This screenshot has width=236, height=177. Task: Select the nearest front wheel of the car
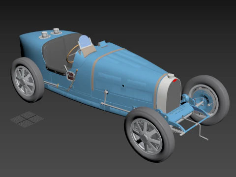[x=149, y=135]
